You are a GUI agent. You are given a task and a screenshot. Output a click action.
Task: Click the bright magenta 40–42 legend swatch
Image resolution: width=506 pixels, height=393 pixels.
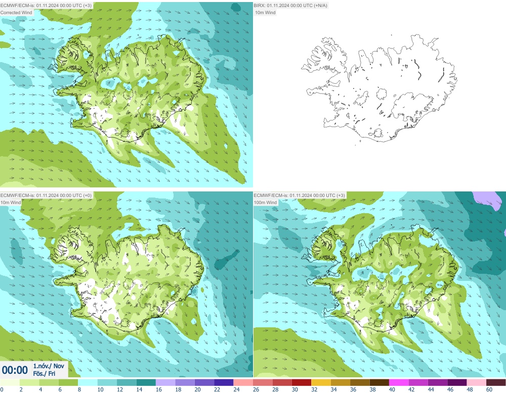399,382
